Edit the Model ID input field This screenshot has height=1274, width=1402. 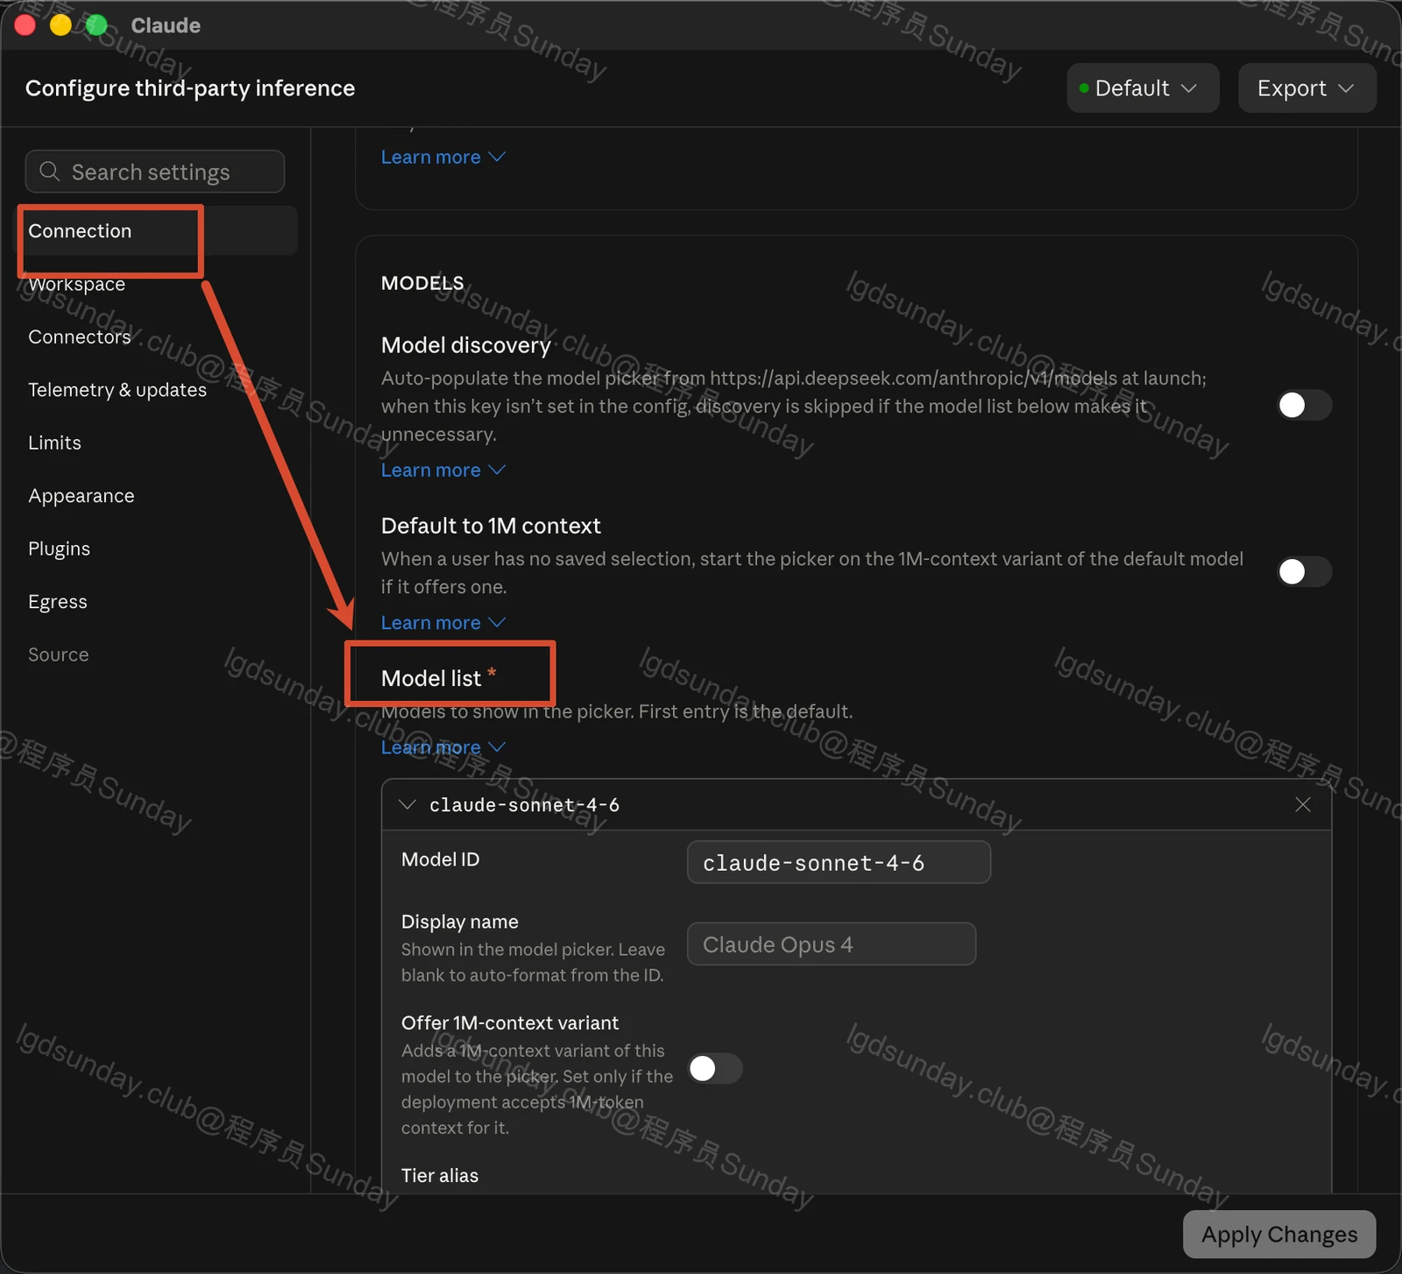[839, 862]
